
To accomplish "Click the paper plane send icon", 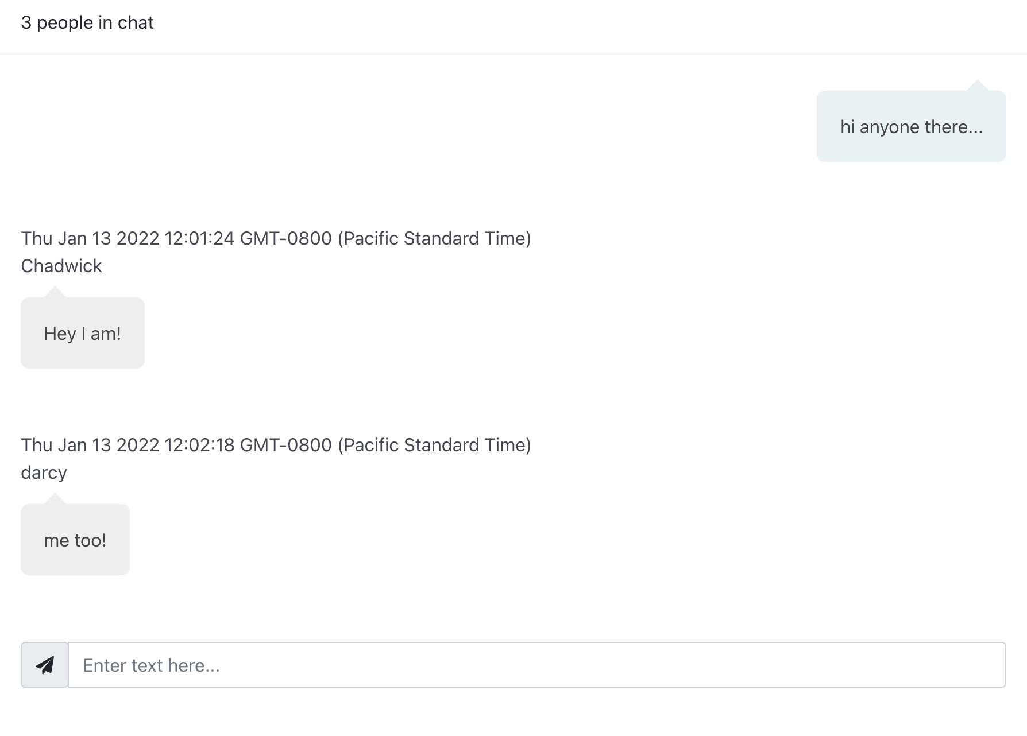I will [45, 665].
